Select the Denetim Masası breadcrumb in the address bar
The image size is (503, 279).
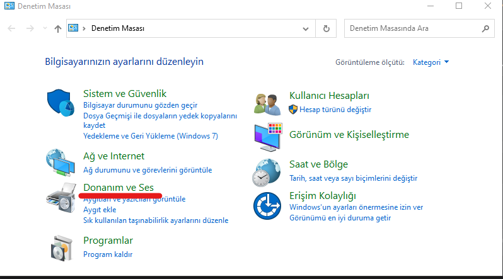tap(118, 28)
